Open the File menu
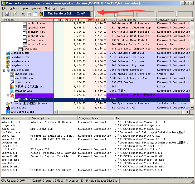Image resolution: width=195 pixels, height=184 pixels. [4, 8]
